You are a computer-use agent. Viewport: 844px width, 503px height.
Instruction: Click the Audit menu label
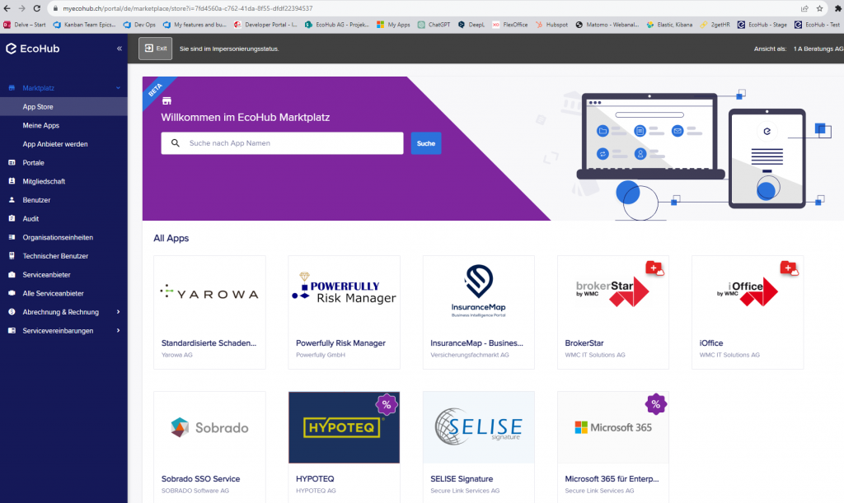30,219
